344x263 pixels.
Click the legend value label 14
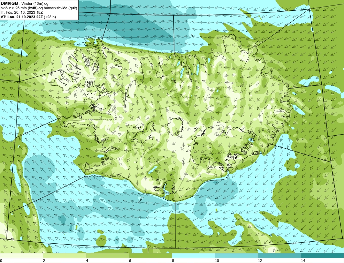click(x=303, y=261)
